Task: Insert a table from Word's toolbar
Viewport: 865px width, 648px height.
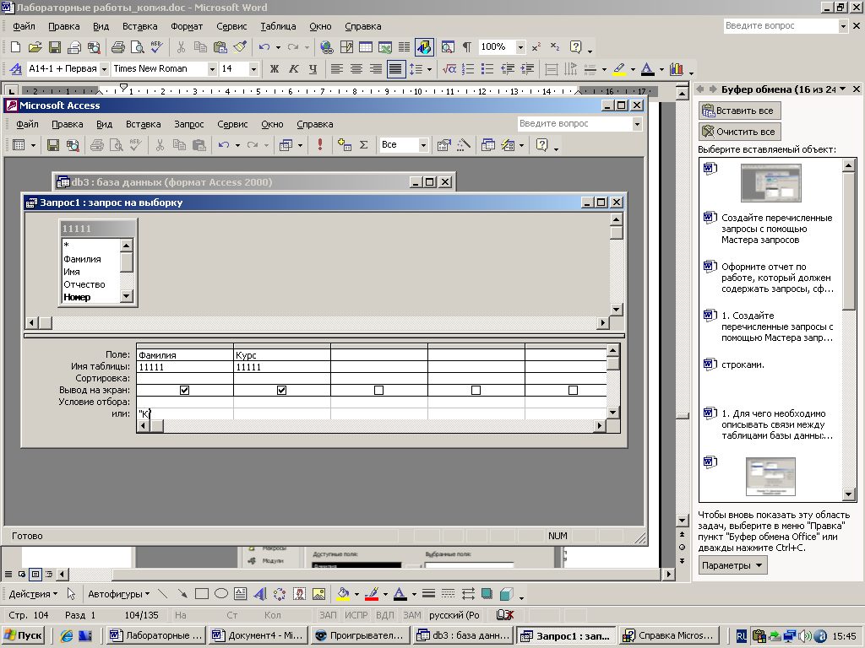Action: click(365, 47)
